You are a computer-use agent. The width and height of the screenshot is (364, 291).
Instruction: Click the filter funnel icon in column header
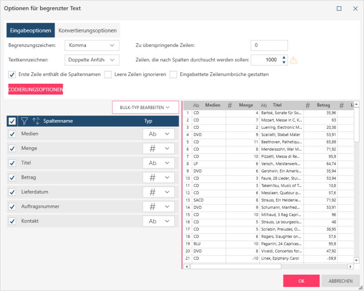pos(25,121)
